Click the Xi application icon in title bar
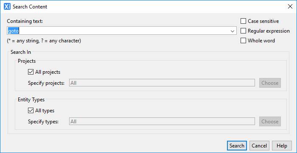Screen dimensions: 297x153 tap(7, 7)
